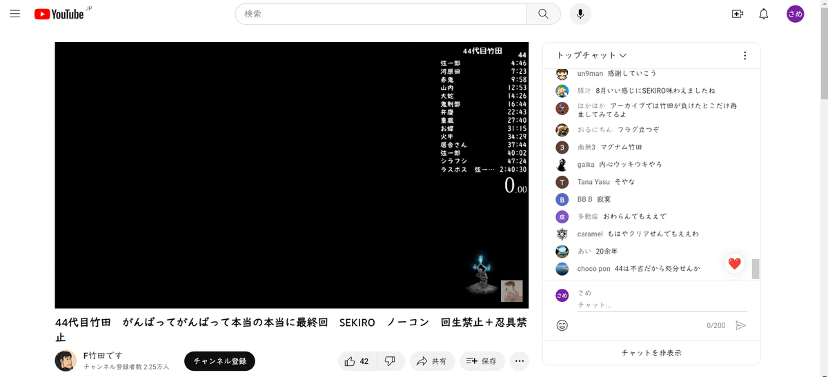Image resolution: width=828 pixels, height=377 pixels.
Task: Click chat message フラグ立つぞ
Action: pyautogui.click(x=638, y=130)
